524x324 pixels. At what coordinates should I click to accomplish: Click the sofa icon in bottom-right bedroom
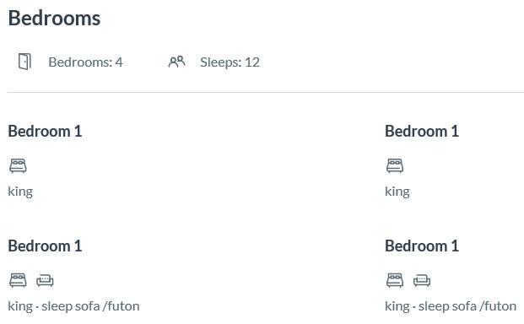pos(422,281)
